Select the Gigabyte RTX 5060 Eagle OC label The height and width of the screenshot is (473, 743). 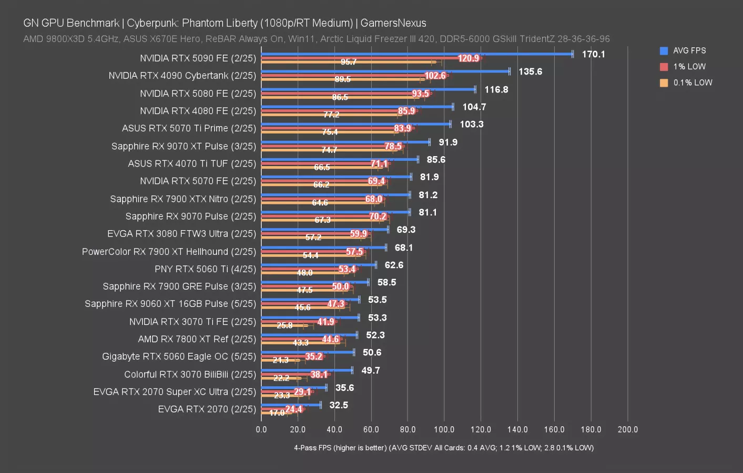tap(179, 356)
